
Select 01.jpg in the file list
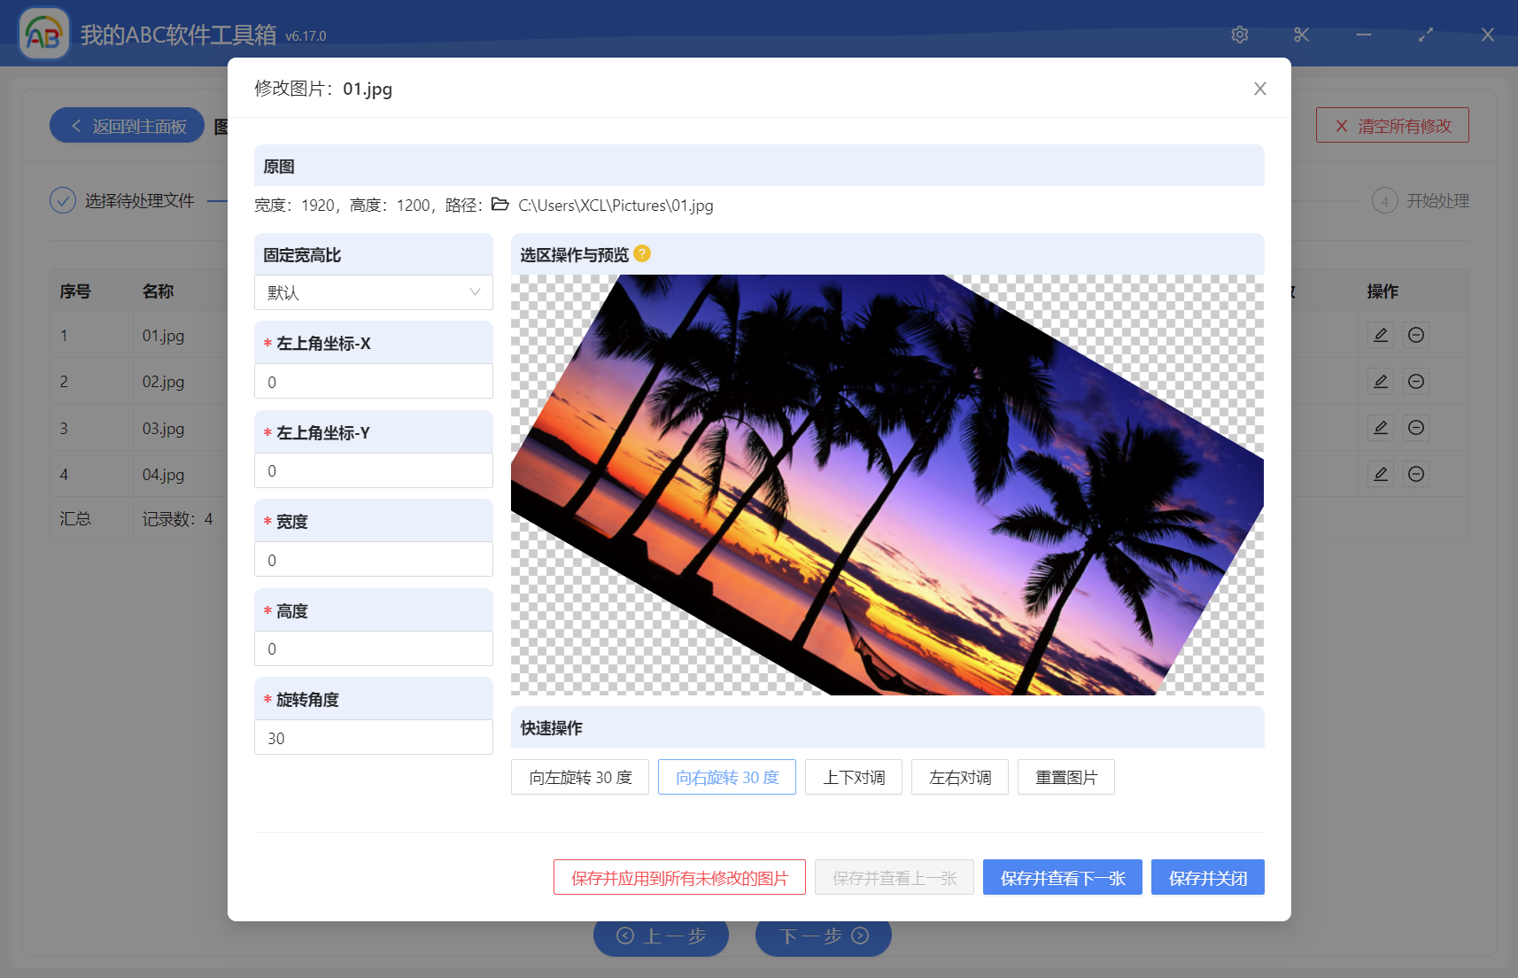coord(164,336)
